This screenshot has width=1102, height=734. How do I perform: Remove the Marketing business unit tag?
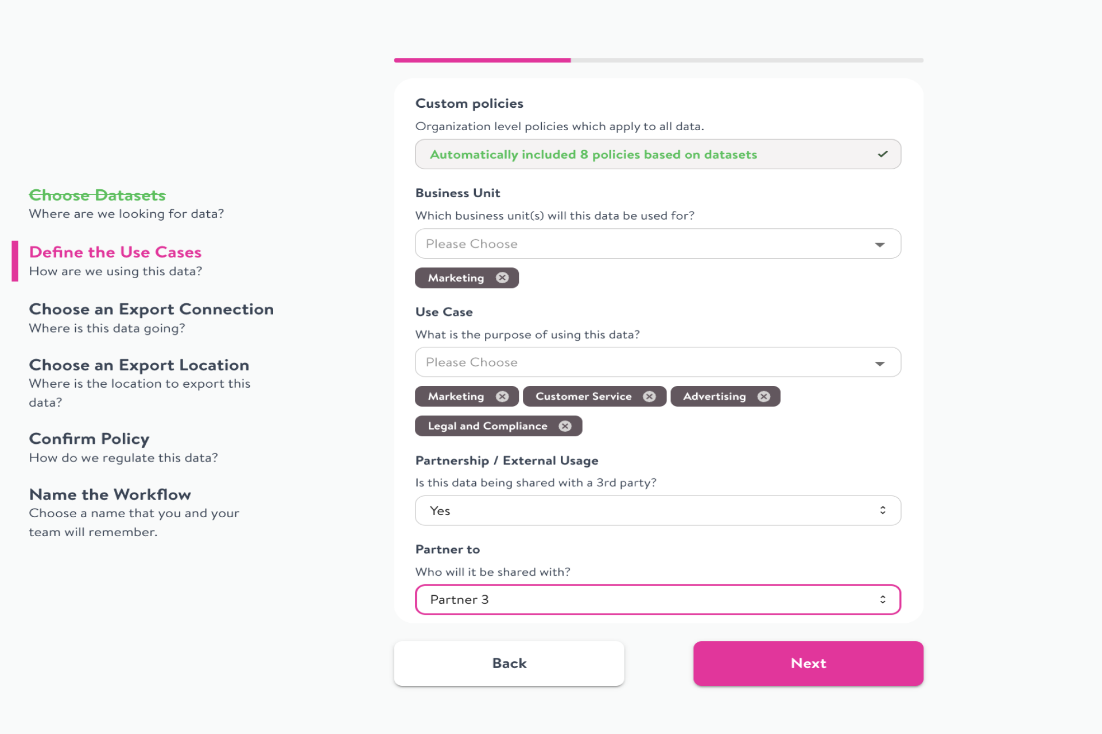(502, 278)
